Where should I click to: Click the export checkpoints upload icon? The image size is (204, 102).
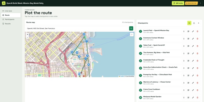coord(194,23)
